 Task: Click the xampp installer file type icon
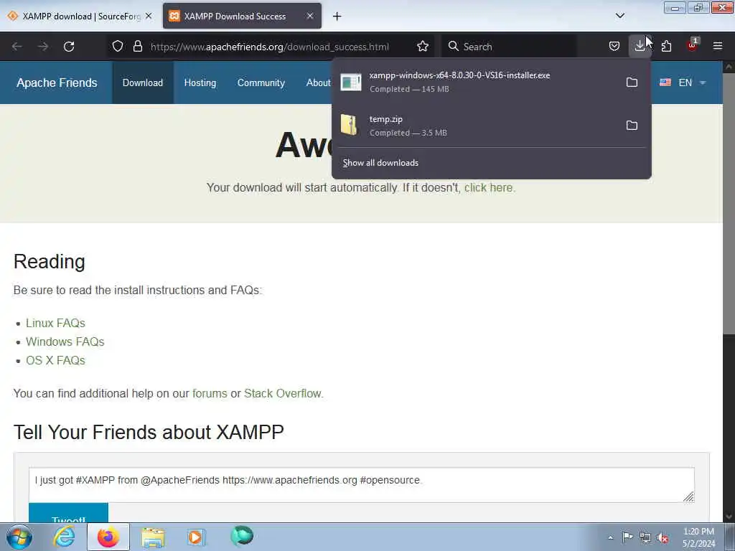point(350,82)
